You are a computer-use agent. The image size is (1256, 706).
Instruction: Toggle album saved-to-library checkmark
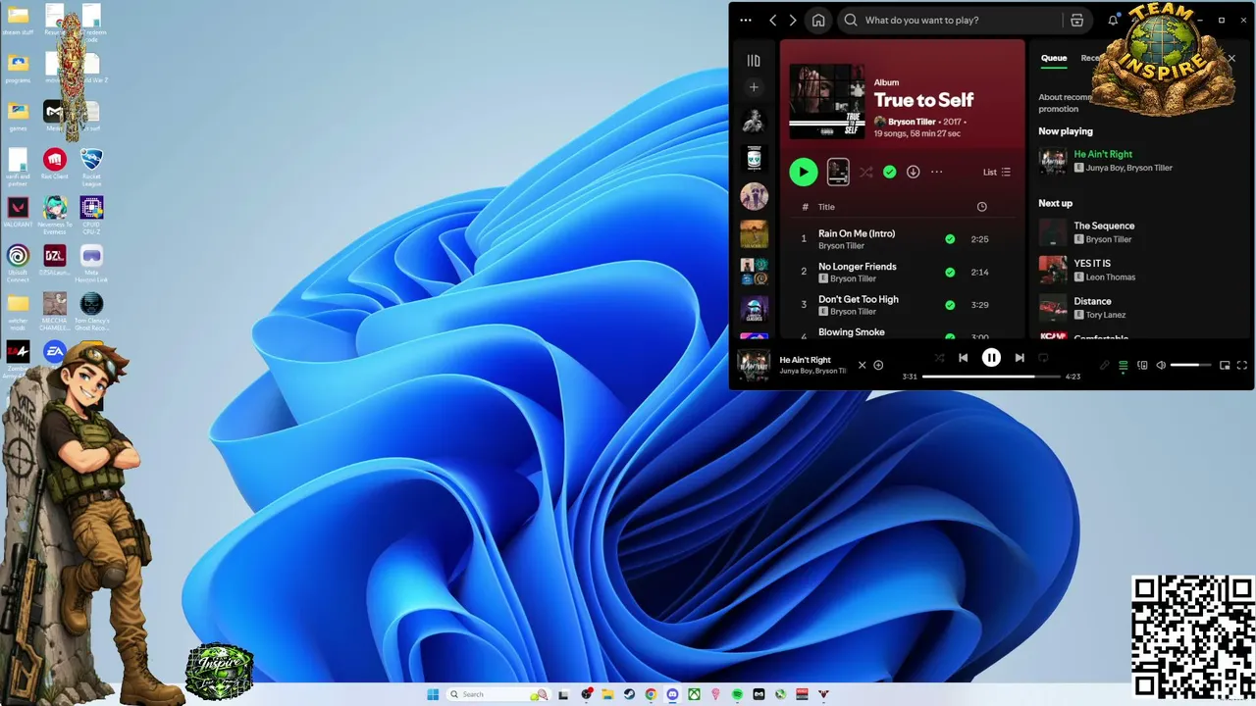pyautogui.click(x=889, y=172)
